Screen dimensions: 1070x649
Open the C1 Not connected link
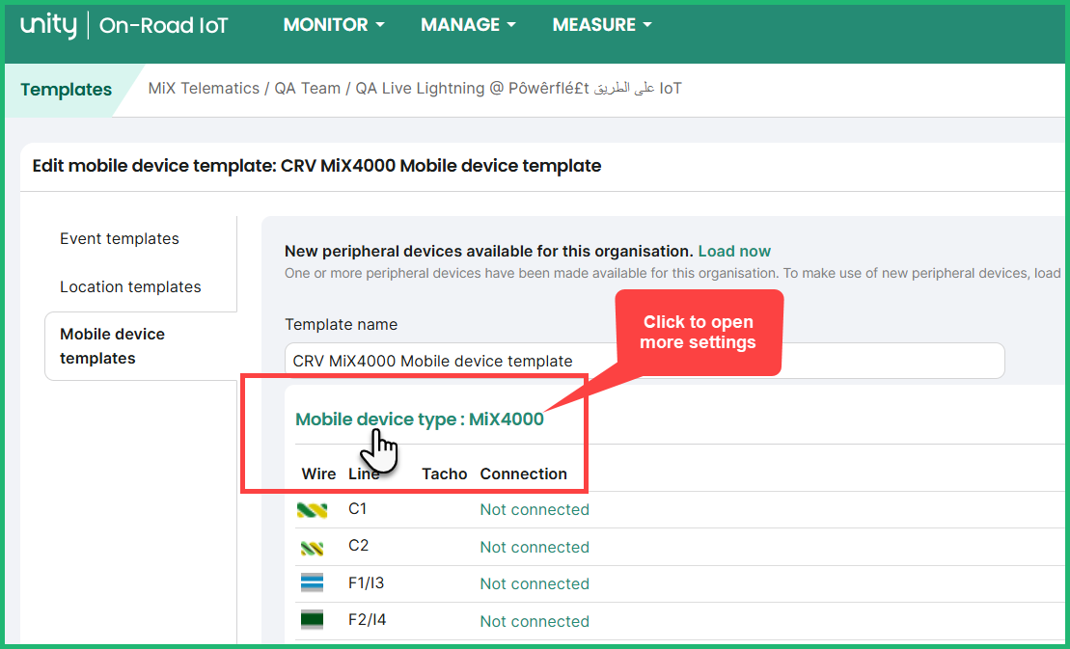click(x=535, y=510)
